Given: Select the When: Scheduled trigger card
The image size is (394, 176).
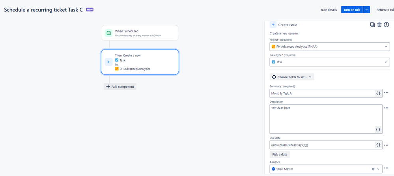Looking at the screenshot, I should 140,33.
